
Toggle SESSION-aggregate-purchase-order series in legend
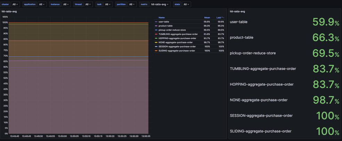point(177,46)
